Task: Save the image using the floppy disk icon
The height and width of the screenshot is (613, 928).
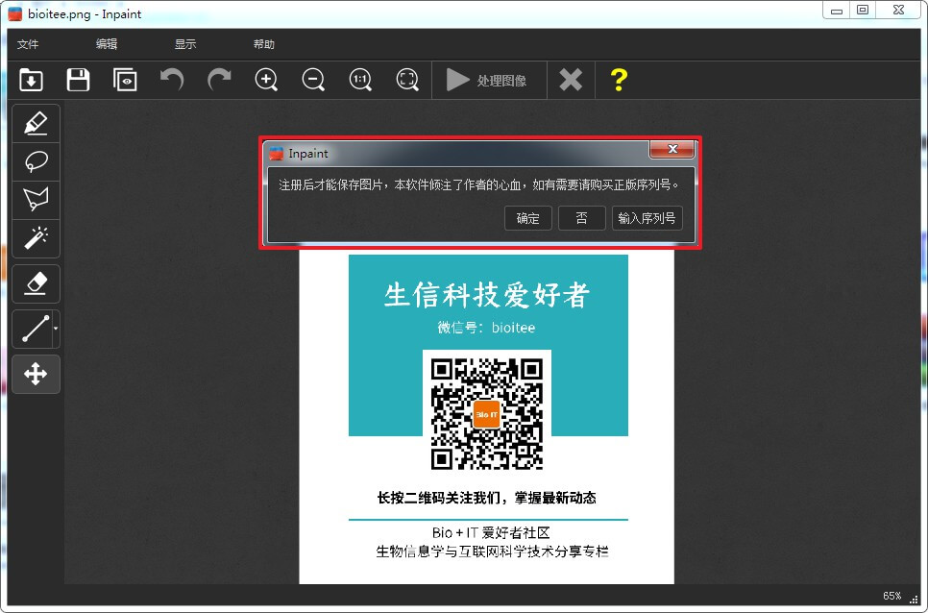Action: pyautogui.click(x=78, y=80)
